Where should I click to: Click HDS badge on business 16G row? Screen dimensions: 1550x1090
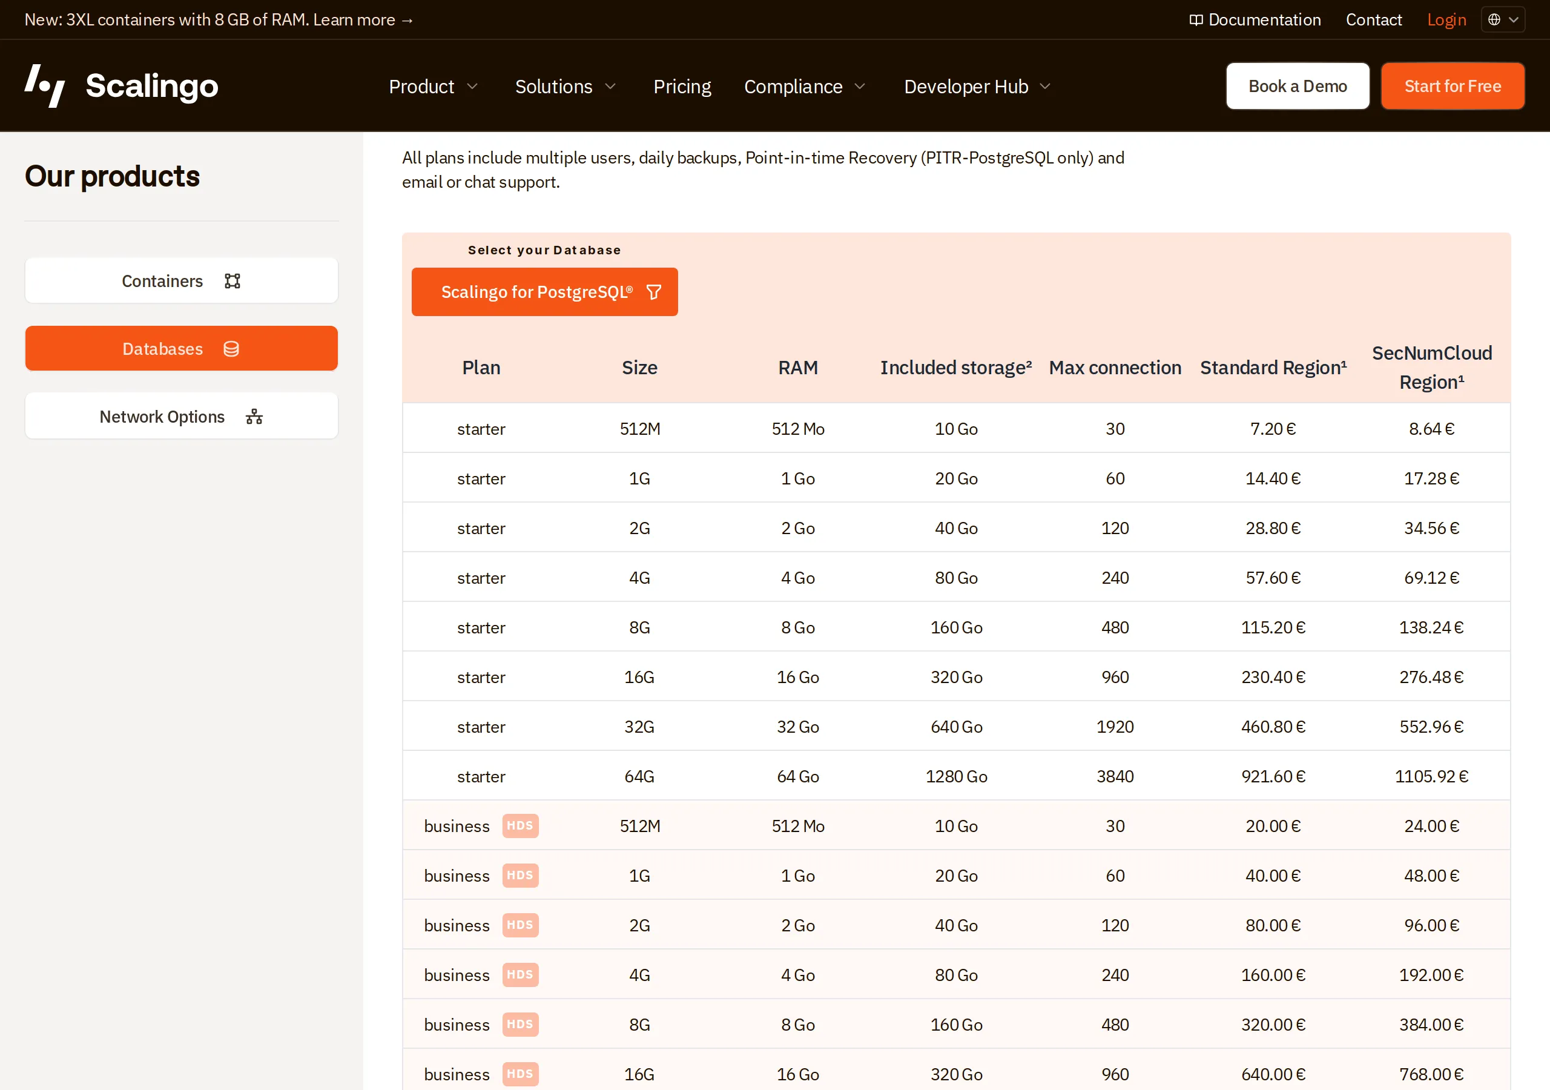pos(520,1074)
